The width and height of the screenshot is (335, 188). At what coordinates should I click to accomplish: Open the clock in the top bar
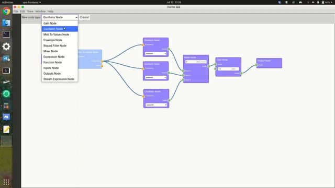click(174, 2)
